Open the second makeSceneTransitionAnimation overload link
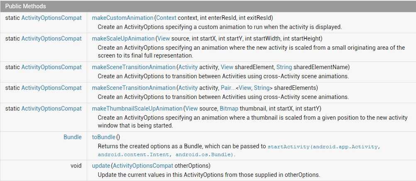Screen dimensions: 416x181 click(x=134, y=88)
